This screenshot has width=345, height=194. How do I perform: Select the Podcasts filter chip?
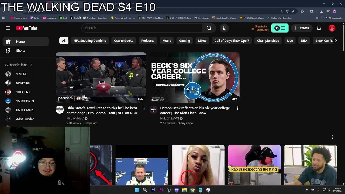(148, 41)
